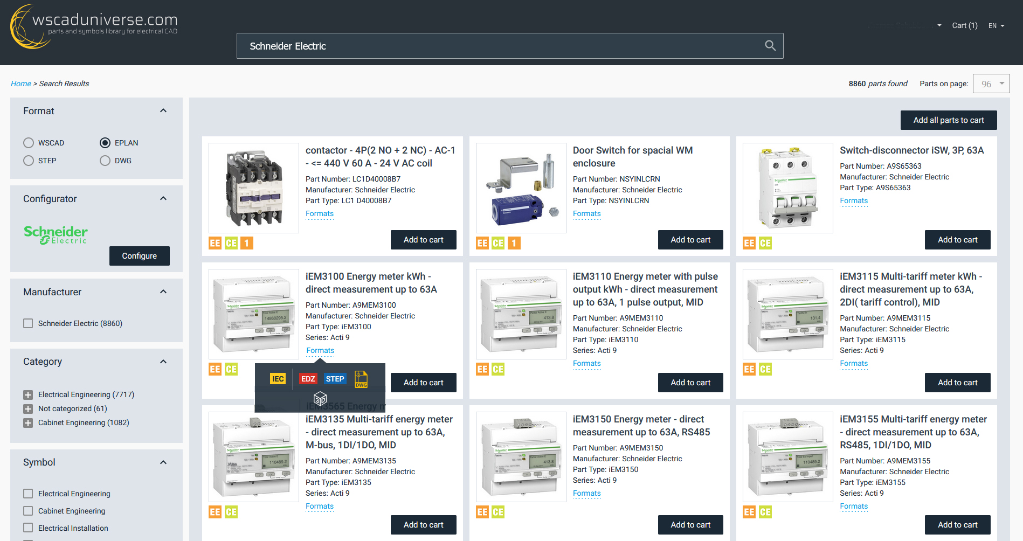Go to Home breadcrumb link
Viewport: 1023px width, 541px height.
click(x=21, y=84)
